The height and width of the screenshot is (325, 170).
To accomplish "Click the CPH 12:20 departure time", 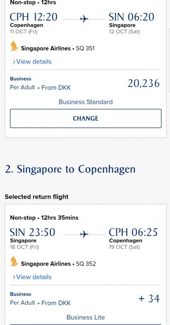I will [x=33, y=17].
